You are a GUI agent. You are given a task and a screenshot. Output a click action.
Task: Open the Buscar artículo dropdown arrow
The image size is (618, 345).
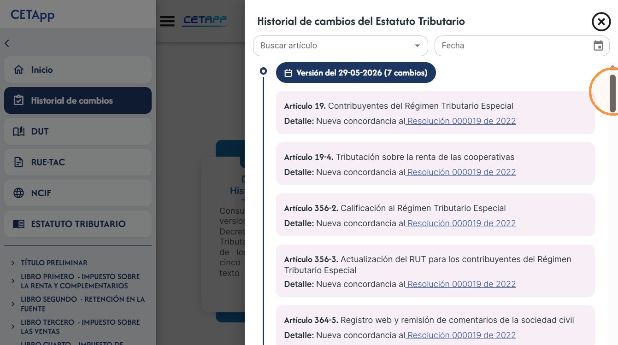pos(418,46)
